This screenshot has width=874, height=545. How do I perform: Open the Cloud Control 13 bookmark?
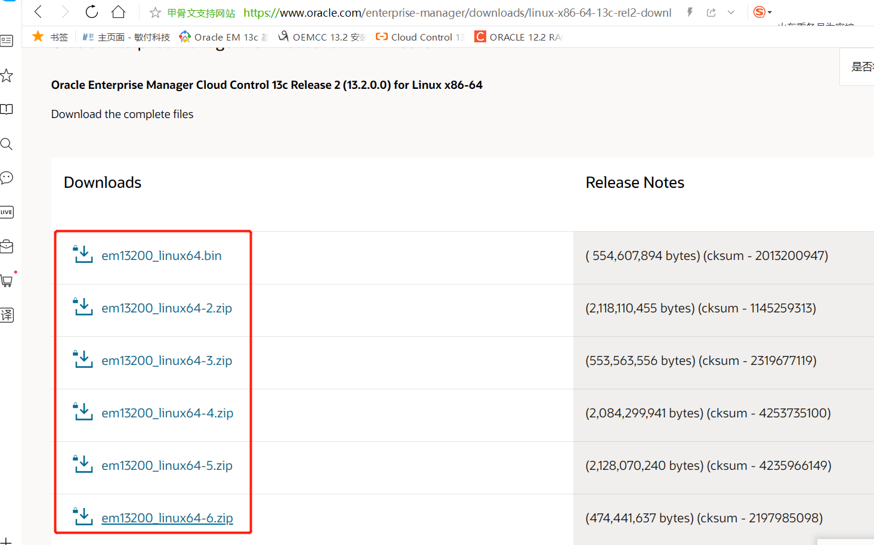click(x=419, y=36)
